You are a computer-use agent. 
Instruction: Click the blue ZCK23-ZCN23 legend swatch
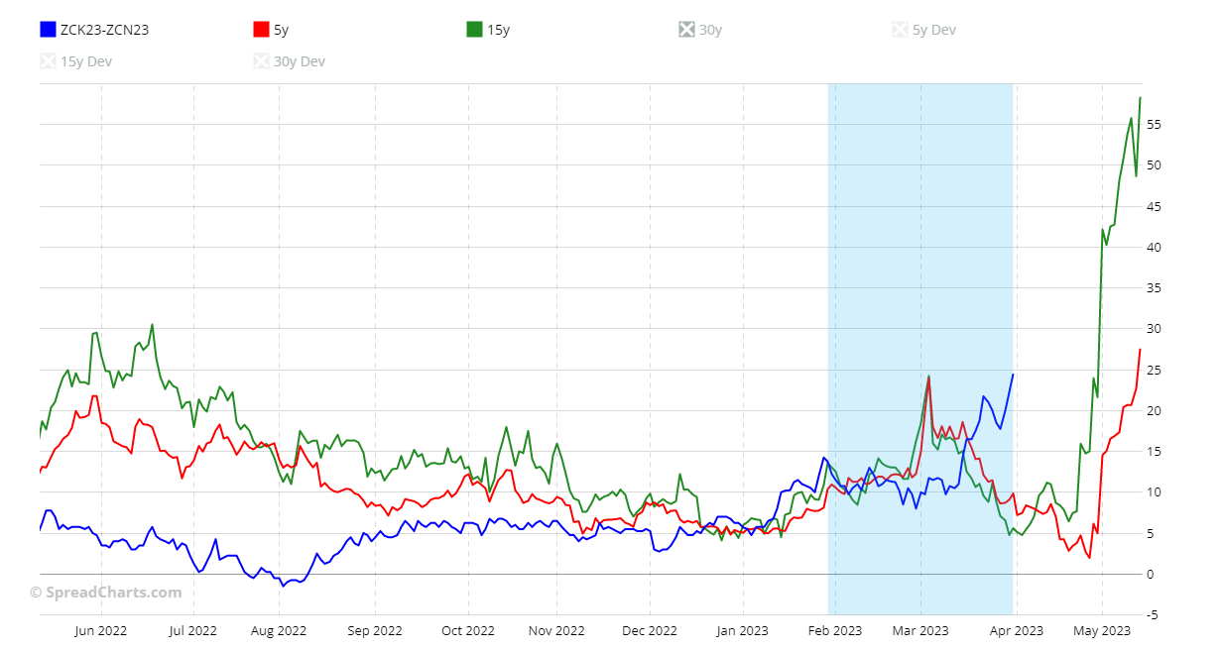pos(48,30)
